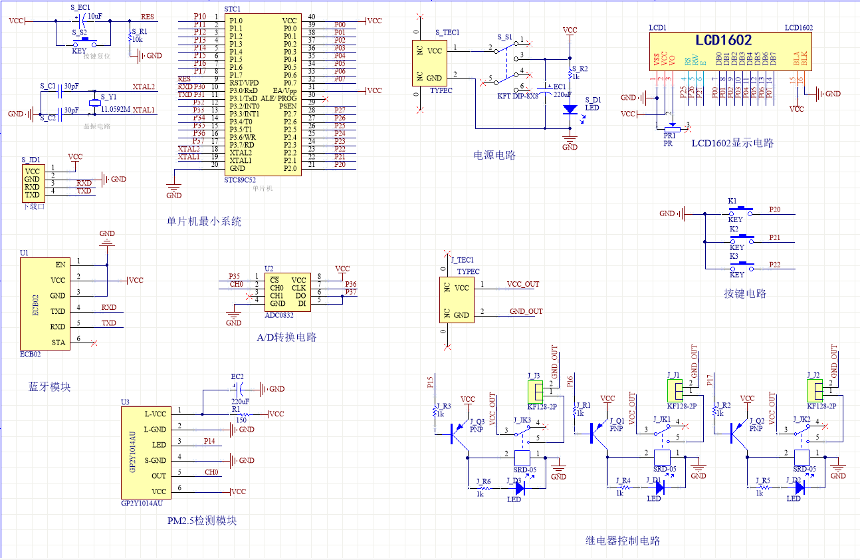Click the '电源电路' section title

coord(494,155)
